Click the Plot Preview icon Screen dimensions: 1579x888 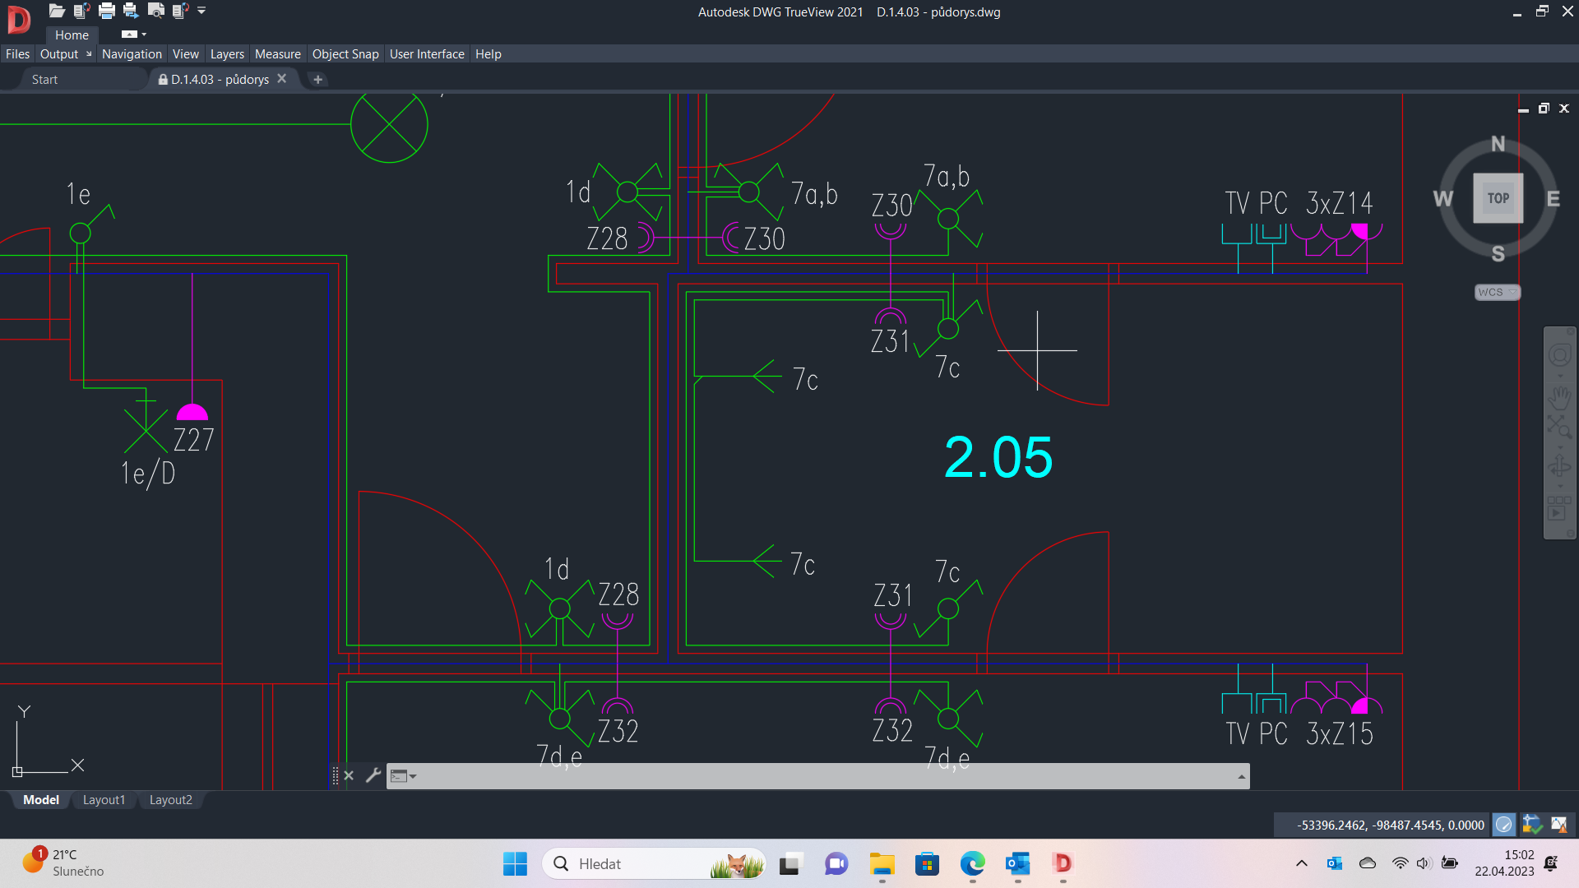coord(155,11)
